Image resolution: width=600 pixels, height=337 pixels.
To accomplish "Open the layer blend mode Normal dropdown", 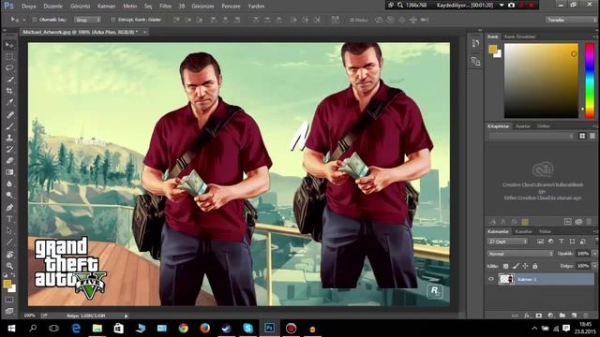I will pyautogui.click(x=520, y=254).
